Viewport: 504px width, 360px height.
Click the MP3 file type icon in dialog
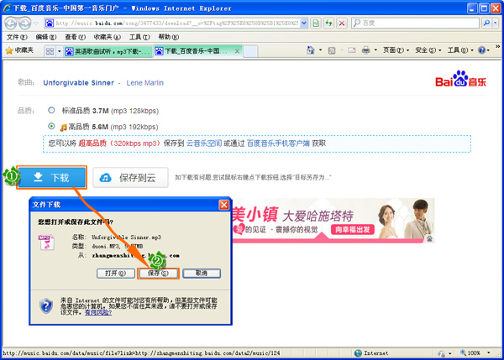point(46,243)
